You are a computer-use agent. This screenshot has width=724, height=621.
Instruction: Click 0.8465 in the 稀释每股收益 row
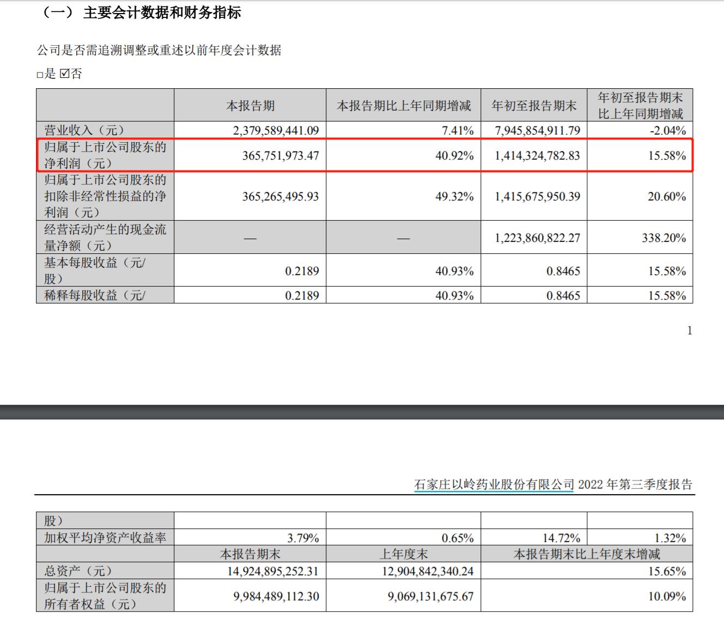pos(563,296)
